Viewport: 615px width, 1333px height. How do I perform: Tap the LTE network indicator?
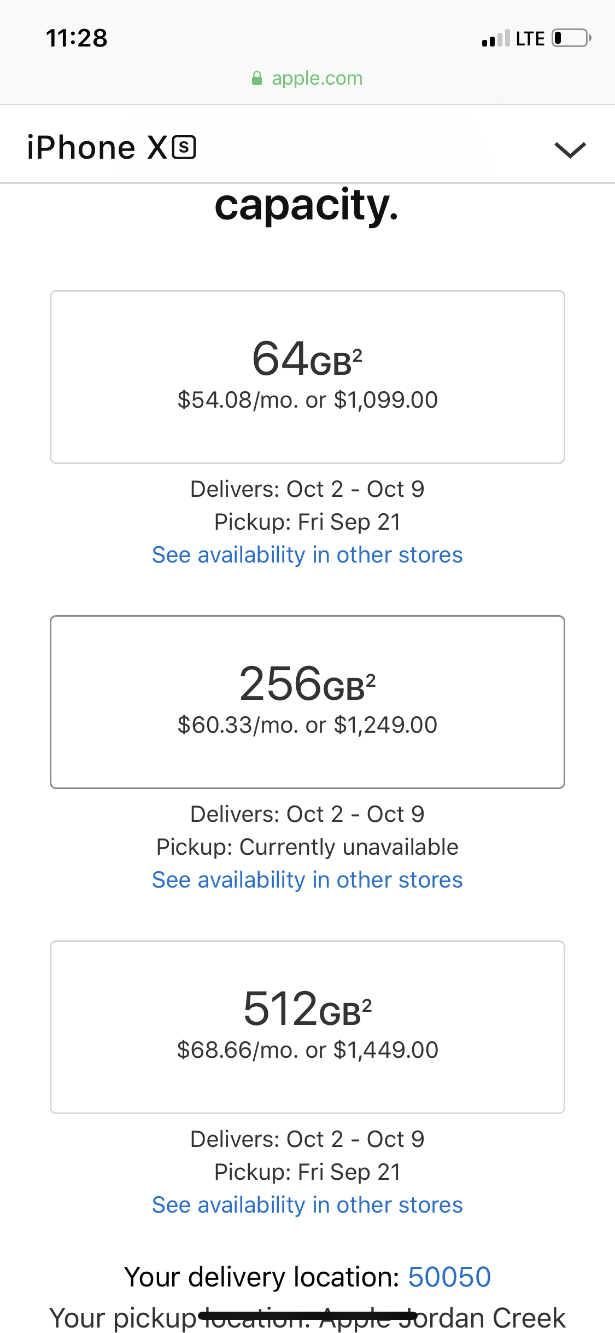point(530,39)
